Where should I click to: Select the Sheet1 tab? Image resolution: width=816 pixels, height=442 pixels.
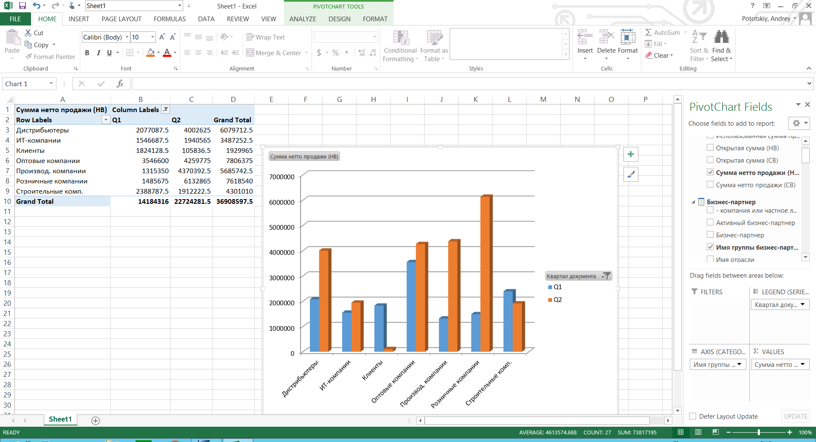[60, 419]
